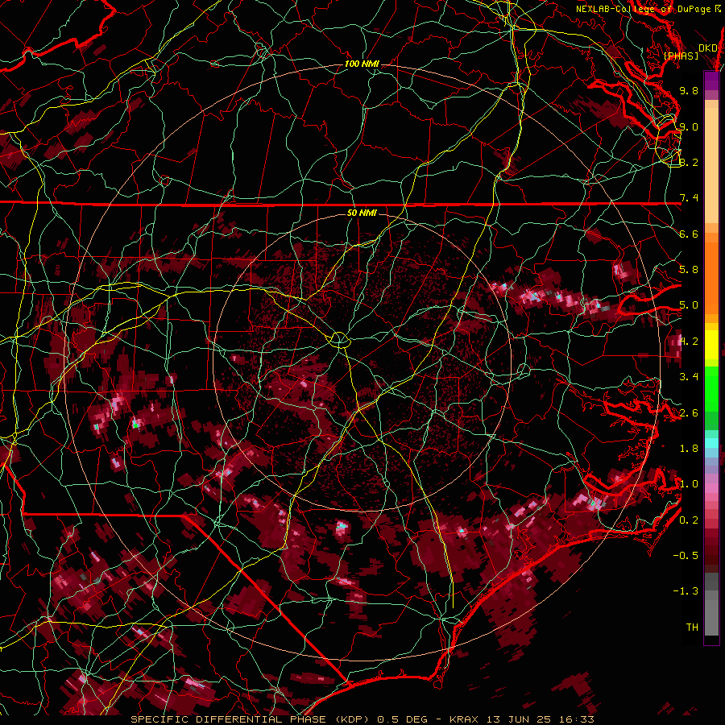Click the TH threshold label on the scale
Image resolution: width=725 pixels, height=725 pixels.
(x=692, y=628)
